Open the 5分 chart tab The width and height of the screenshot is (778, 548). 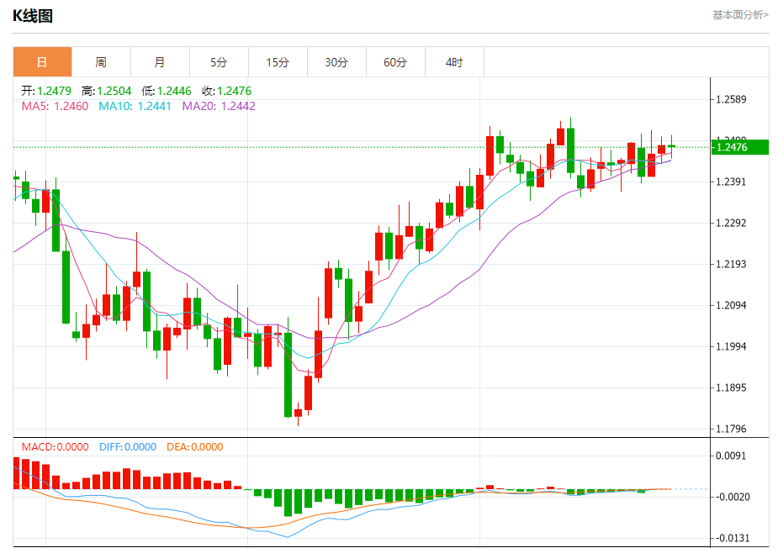pos(219,62)
